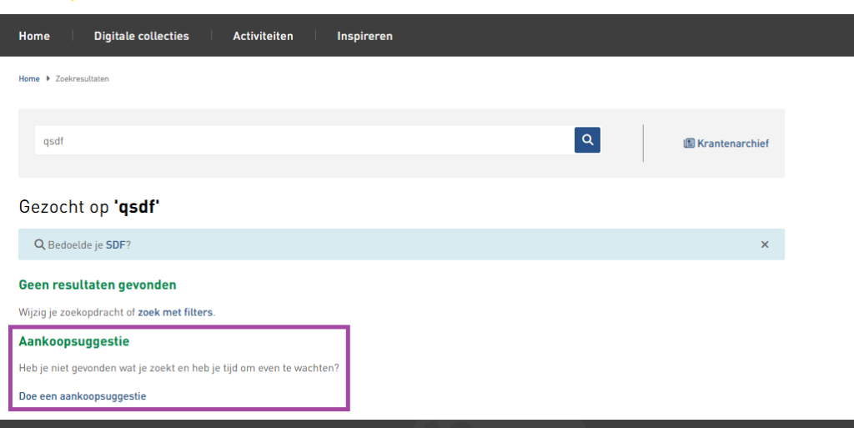Image resolution: width=854 pixels, height=428 pixels.
Task: Click the Aankoopsuggestie heading
Action: (x=74, y=341)
